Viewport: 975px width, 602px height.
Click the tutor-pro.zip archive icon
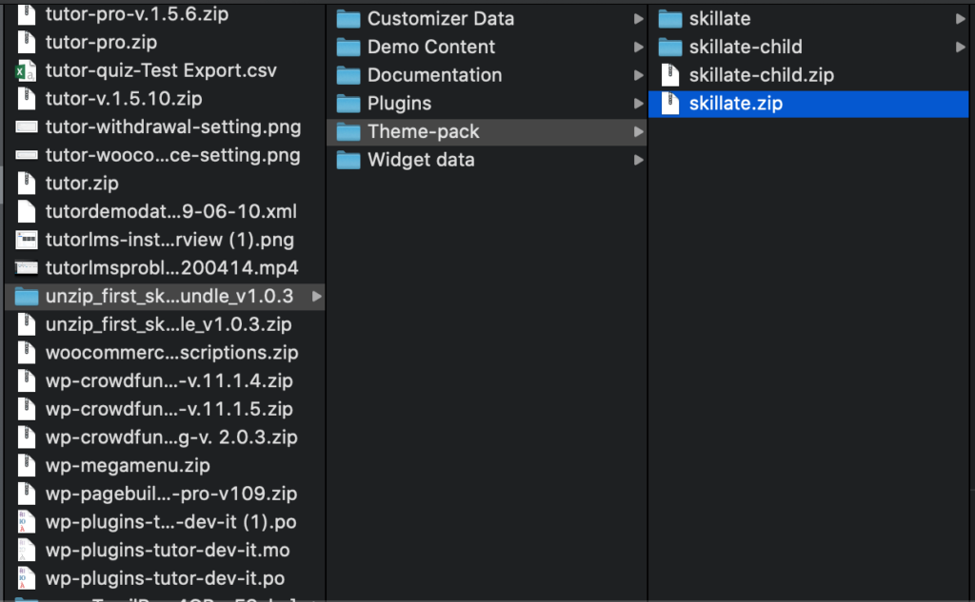[26, 42]
